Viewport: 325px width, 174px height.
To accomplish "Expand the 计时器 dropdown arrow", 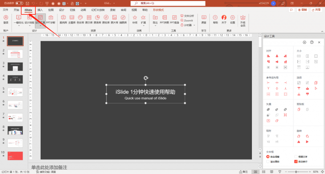I will tap(194, 25).
